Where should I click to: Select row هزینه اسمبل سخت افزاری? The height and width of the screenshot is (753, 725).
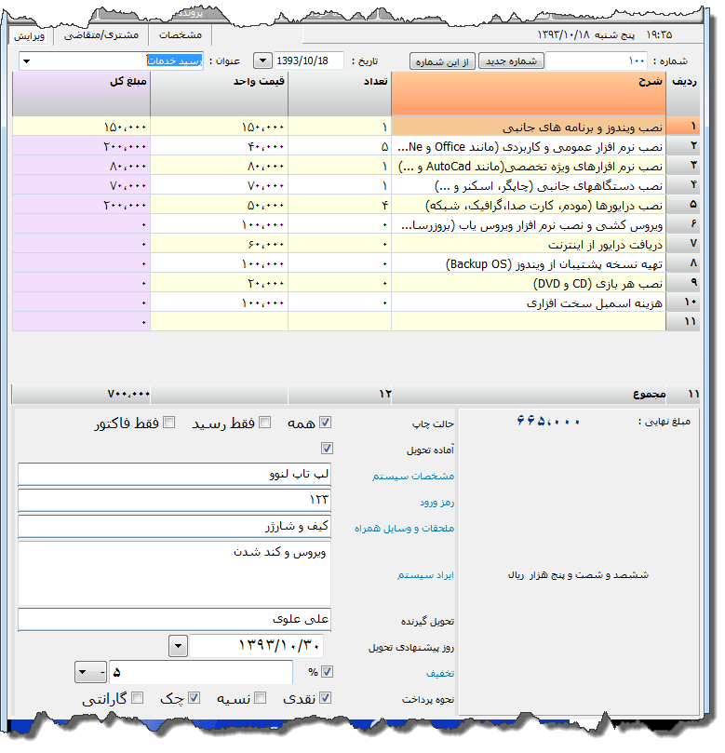pyautogui.click(x=356, y=303)
